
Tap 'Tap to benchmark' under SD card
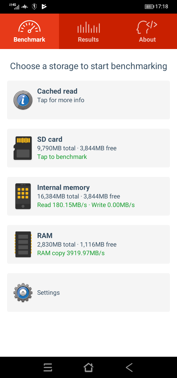pyautogui.click(x=62, y=157)
